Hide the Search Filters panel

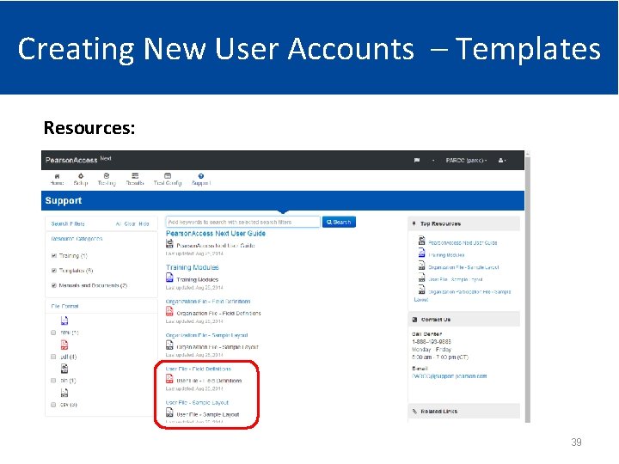pos(144,223)
